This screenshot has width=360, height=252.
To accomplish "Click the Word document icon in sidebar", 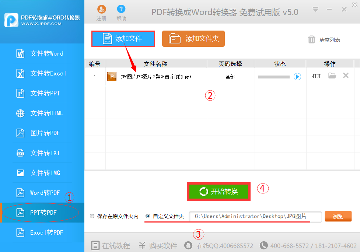I will [x=20, y=54].
